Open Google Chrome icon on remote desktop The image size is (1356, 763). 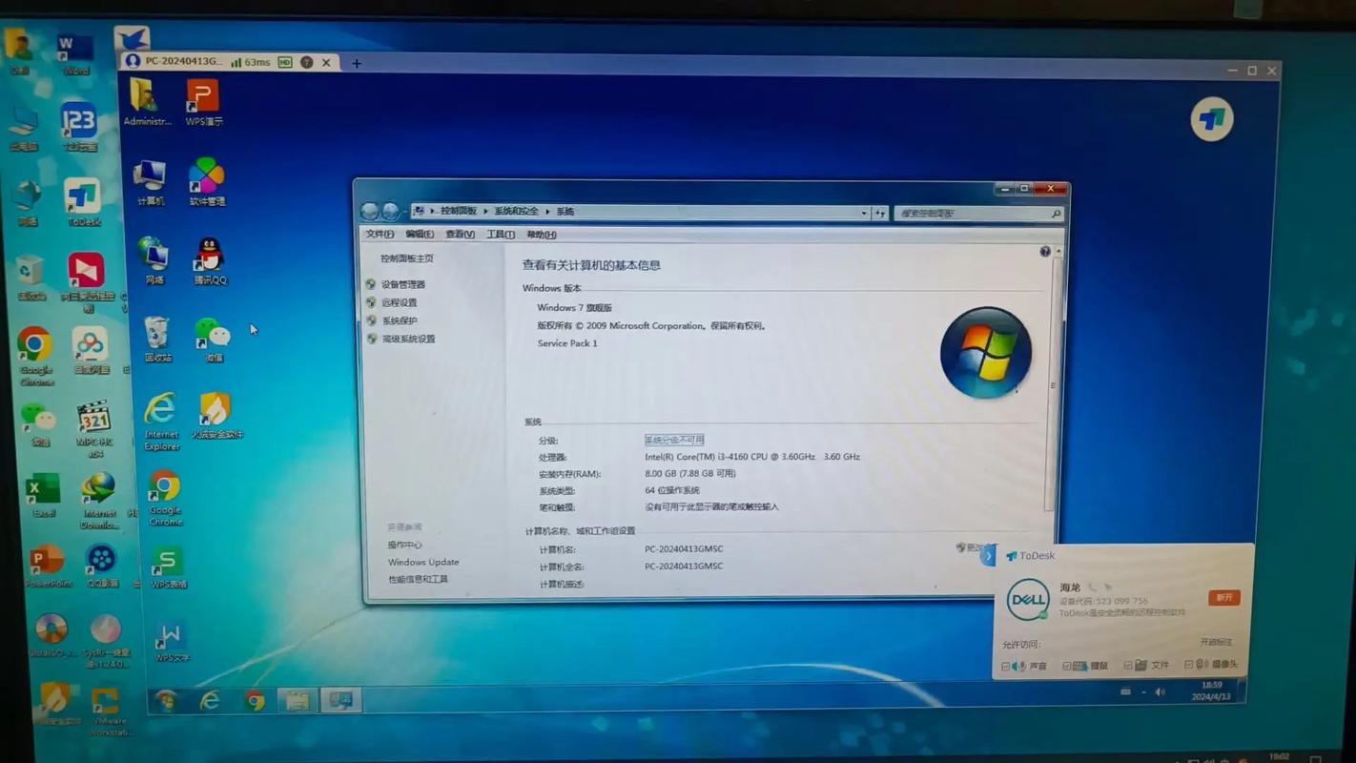pos(165,498)
